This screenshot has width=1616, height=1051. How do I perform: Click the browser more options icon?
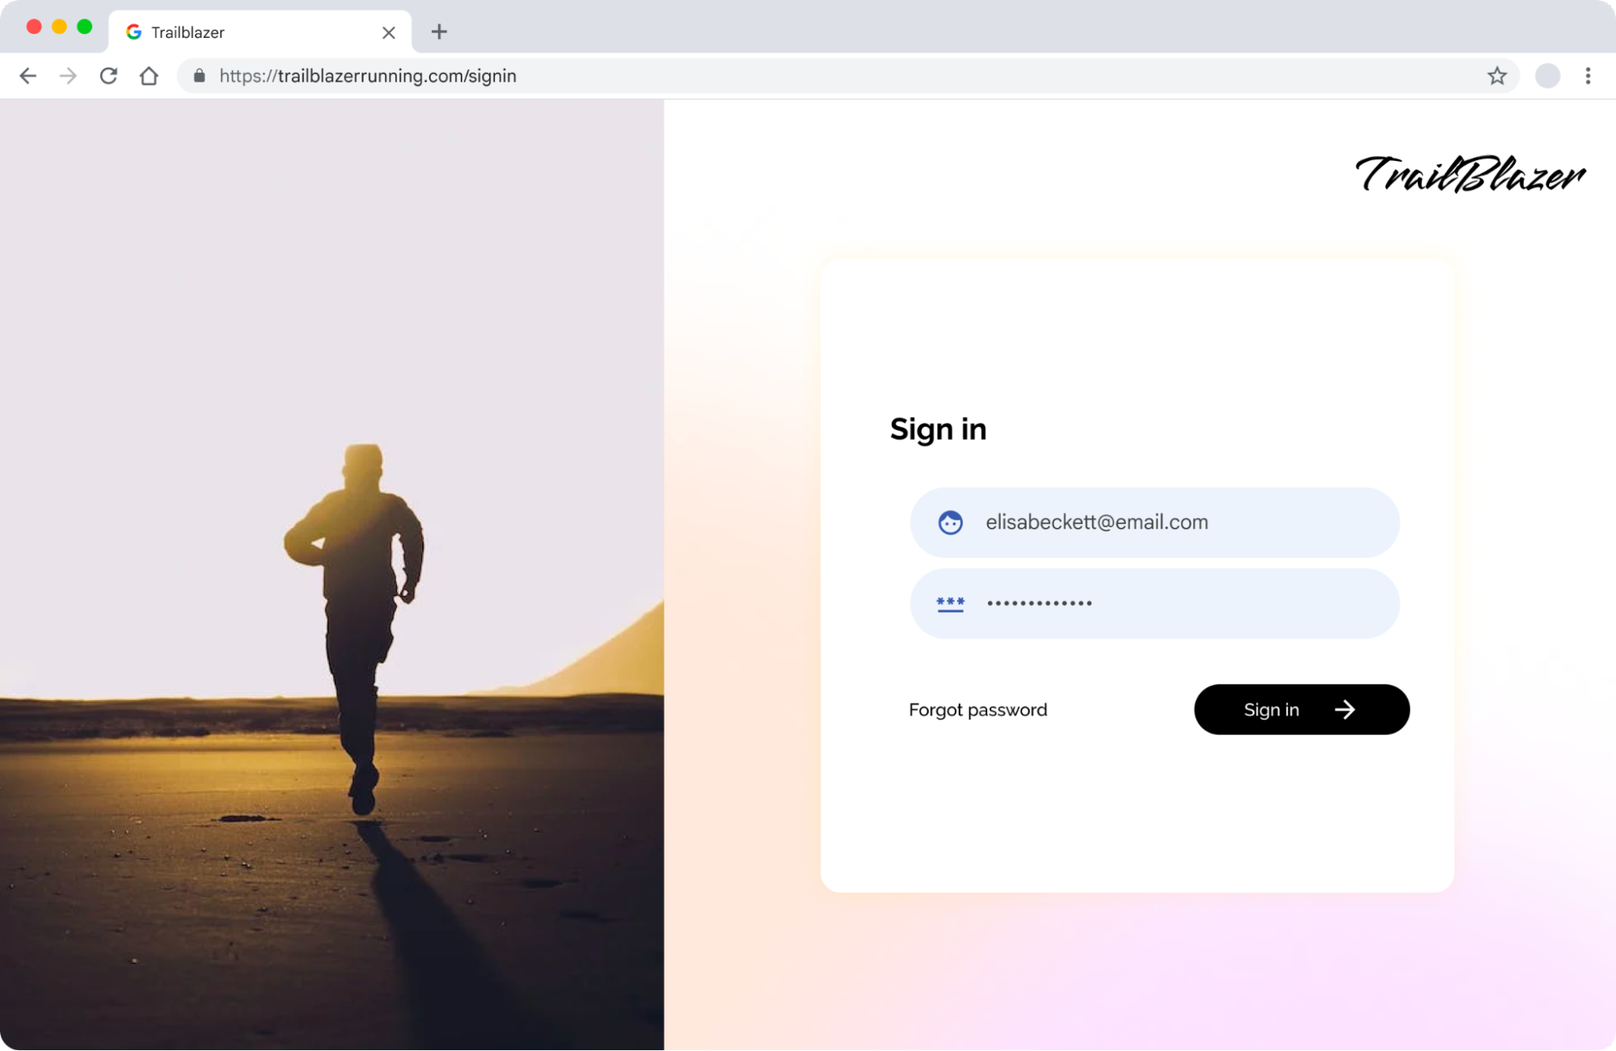point(1588,75)
